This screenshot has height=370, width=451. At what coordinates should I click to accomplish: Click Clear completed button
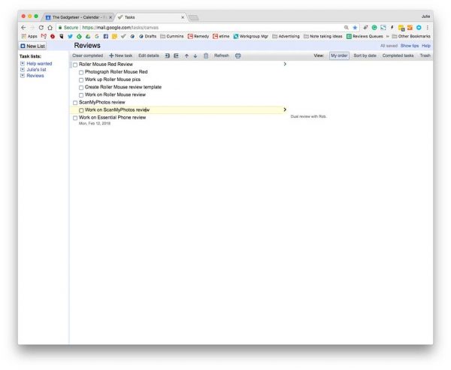tap(88, 56)
